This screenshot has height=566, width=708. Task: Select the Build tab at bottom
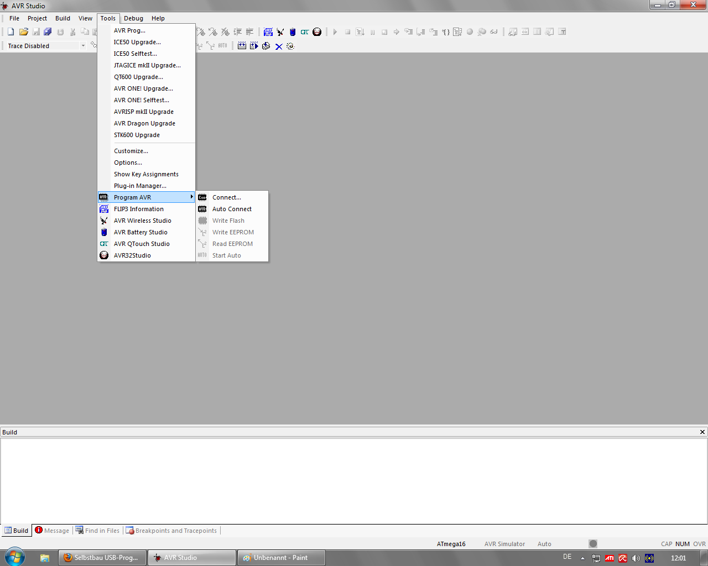[17, 531]
